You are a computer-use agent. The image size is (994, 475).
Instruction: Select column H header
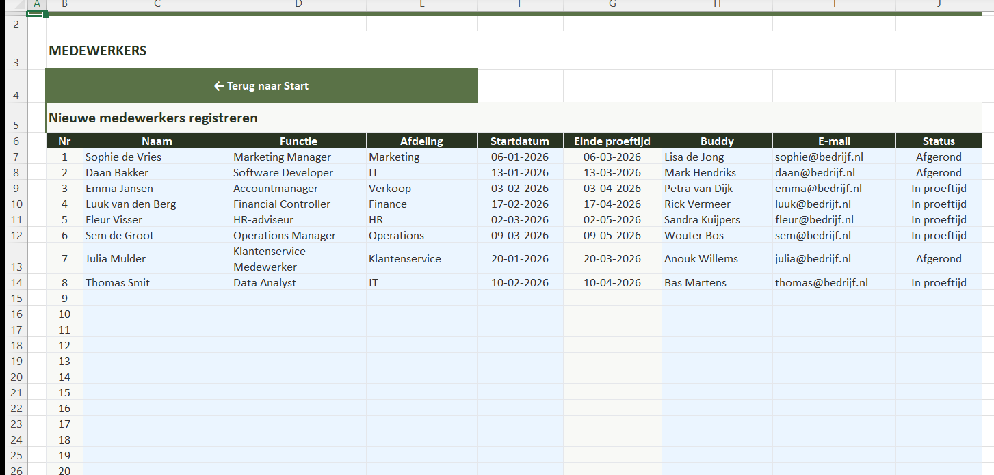(716, 5)
